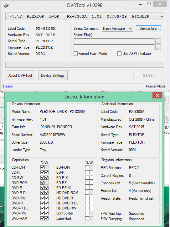This screenshot has height=227, width=170.
Task: Click Model Name value PLEXTOR DVDR PX-830SA
Action: 62,112
